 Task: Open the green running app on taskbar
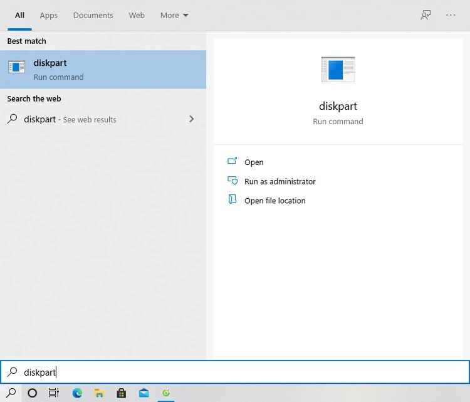pyautogui.click(x=166, y=393)
